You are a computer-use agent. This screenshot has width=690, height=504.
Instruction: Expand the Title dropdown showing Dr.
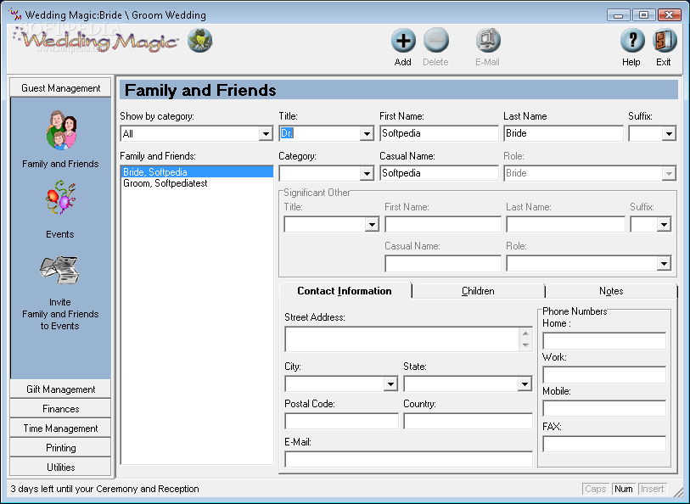click(367, 134)
